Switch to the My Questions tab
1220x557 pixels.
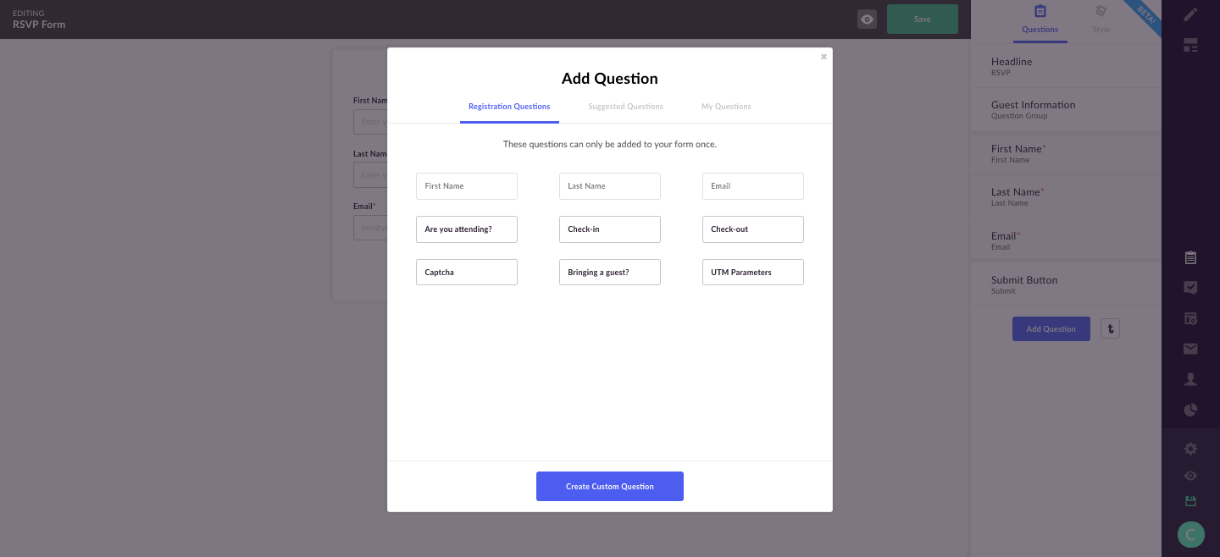click(726, 107)
